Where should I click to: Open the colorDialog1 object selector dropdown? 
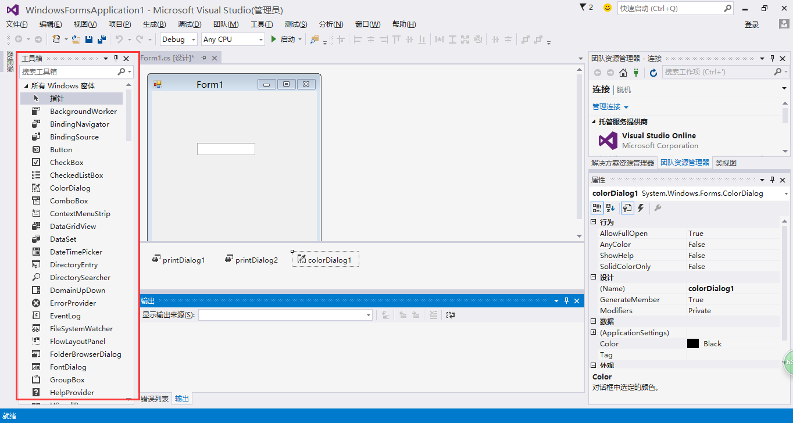(x=787, y=193)
